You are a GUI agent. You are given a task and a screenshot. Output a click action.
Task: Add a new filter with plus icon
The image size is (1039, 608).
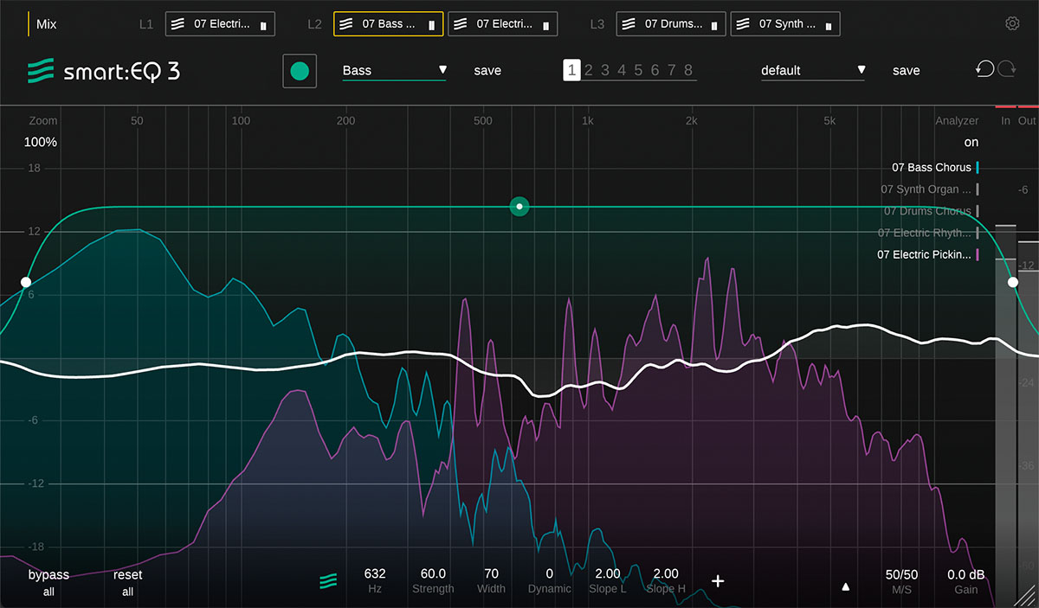click(x=718, y=581)
